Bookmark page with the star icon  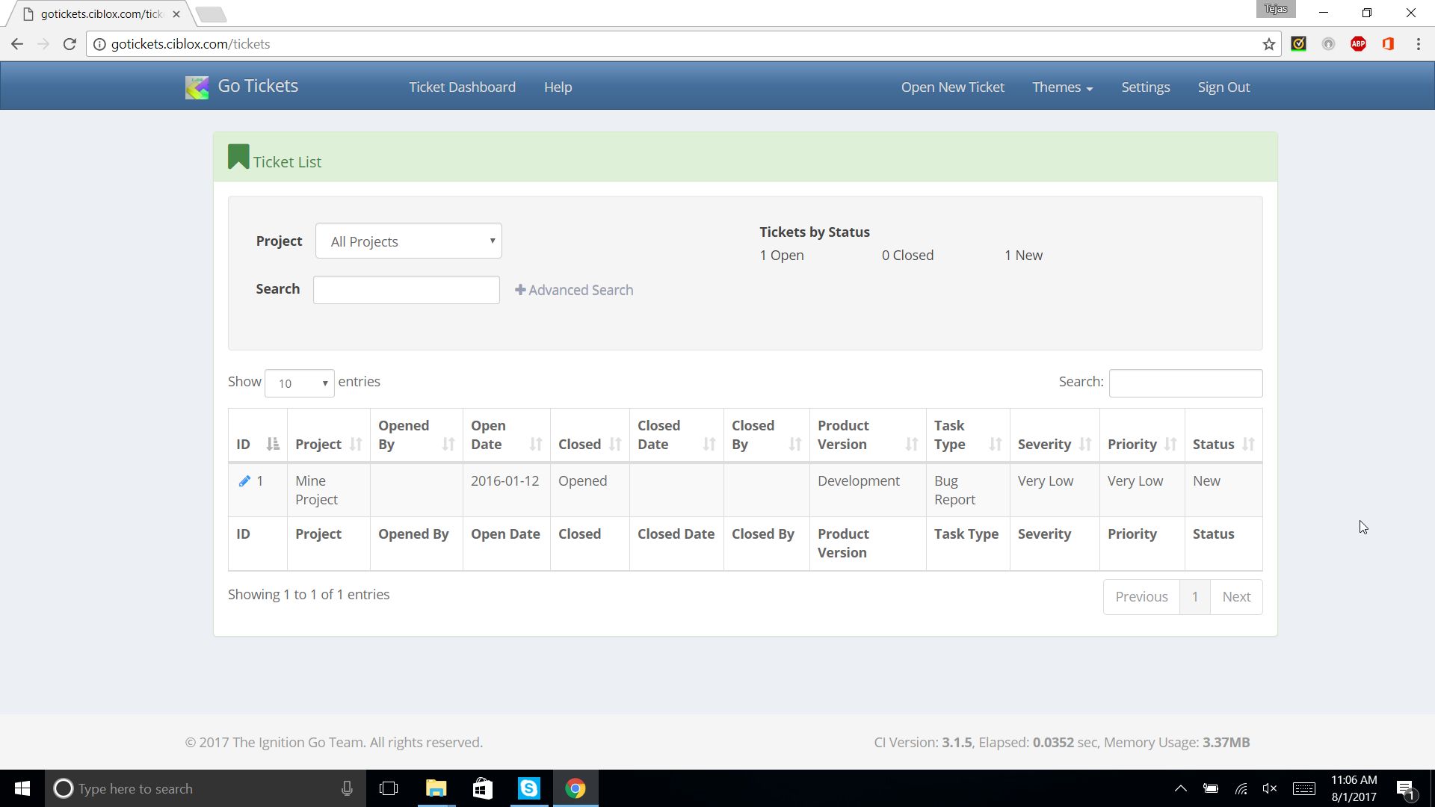point(1268,44)
